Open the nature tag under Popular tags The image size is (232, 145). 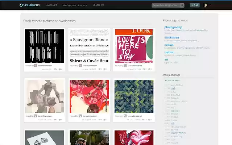tap(169, 52)
